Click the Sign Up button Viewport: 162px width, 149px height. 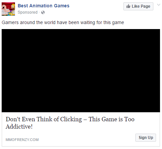tap(146, 138)
